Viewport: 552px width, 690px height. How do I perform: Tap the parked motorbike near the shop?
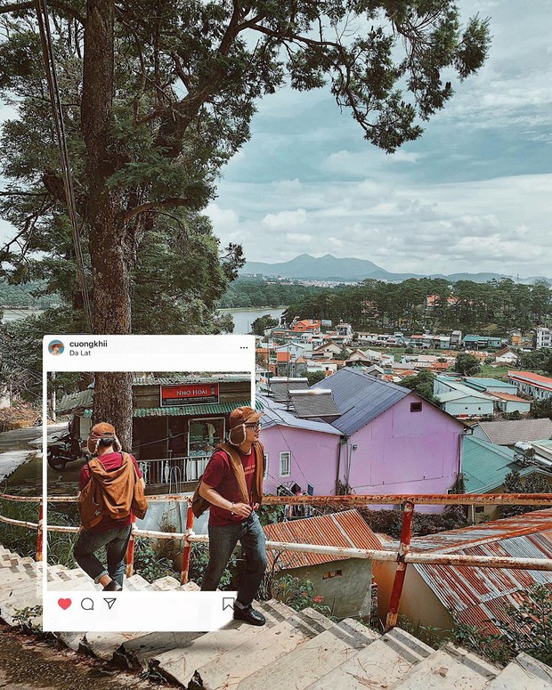coord(65,451)
